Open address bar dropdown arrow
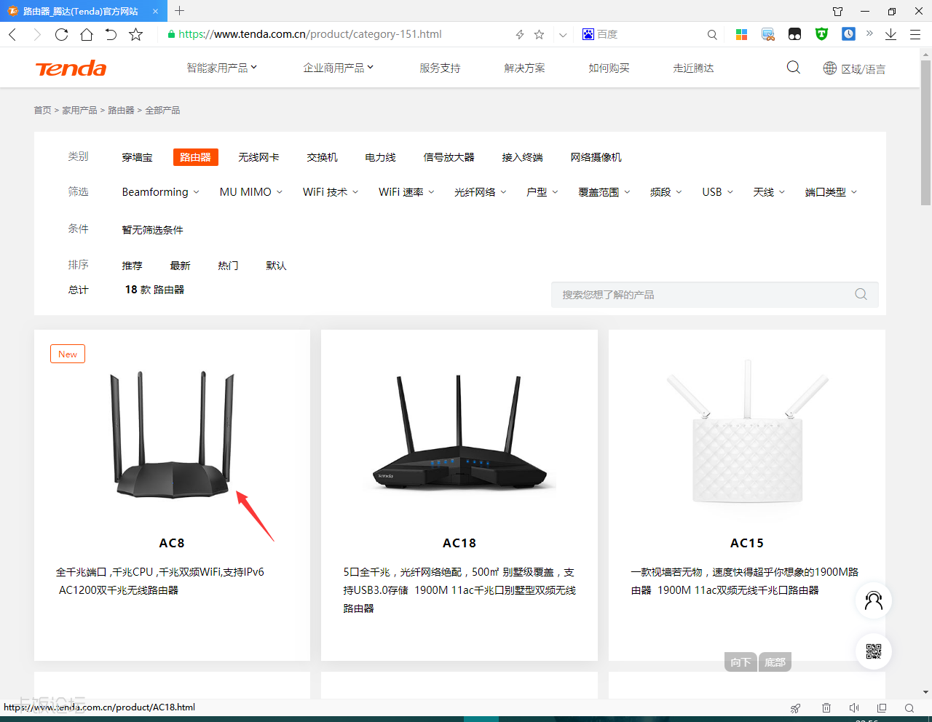The image size is (932, 722). coord(563,34)
